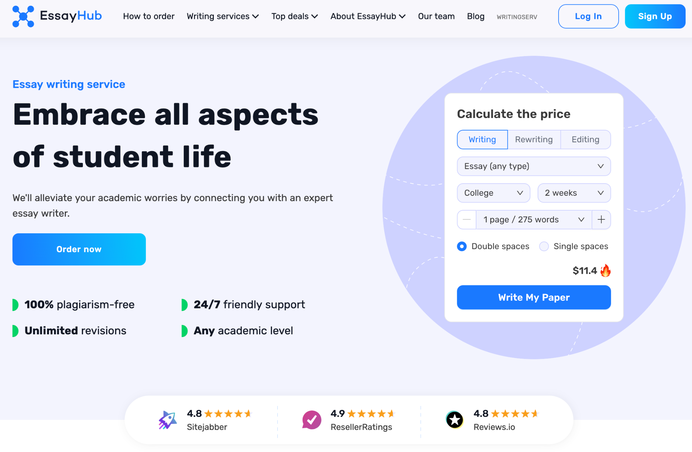Increase page count with plus icon
The height and width of the screenshot is (452, 692).
click(601, 220)
